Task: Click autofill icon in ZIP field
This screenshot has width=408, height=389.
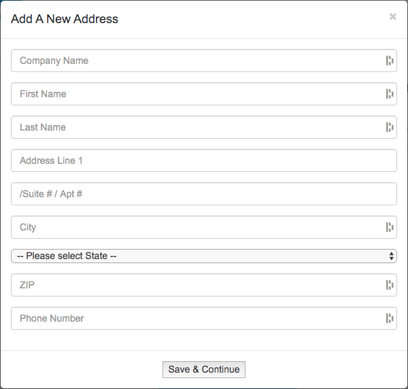Action: click(390, 285)
